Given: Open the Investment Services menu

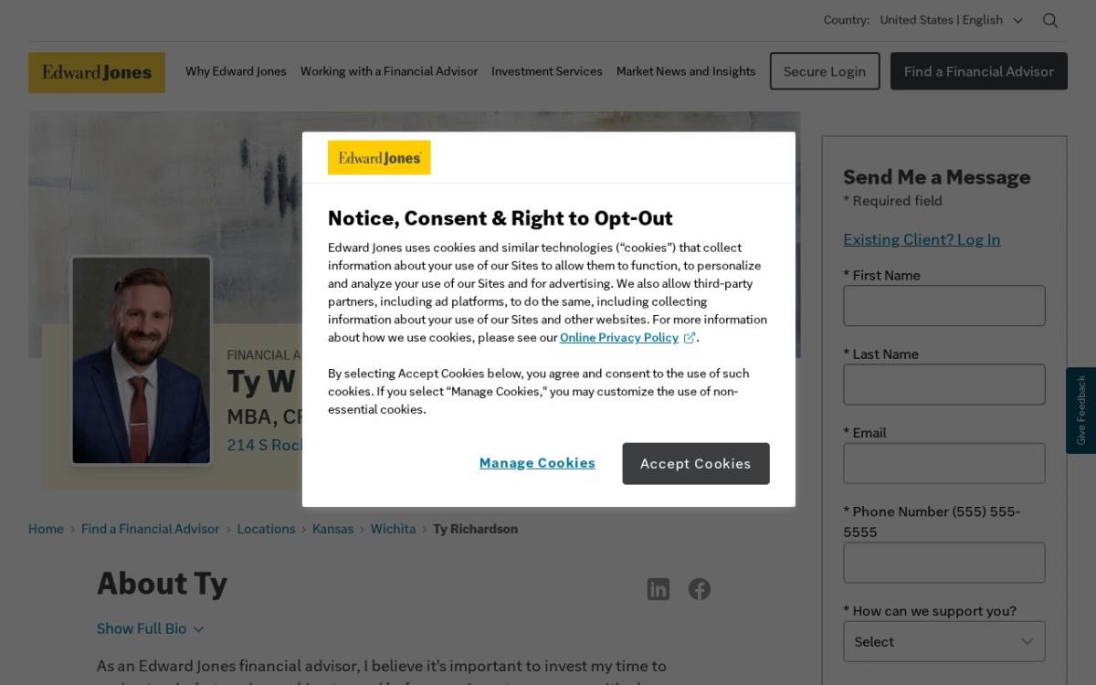Looking at the screenshot, I should click(x=547, y=71).
